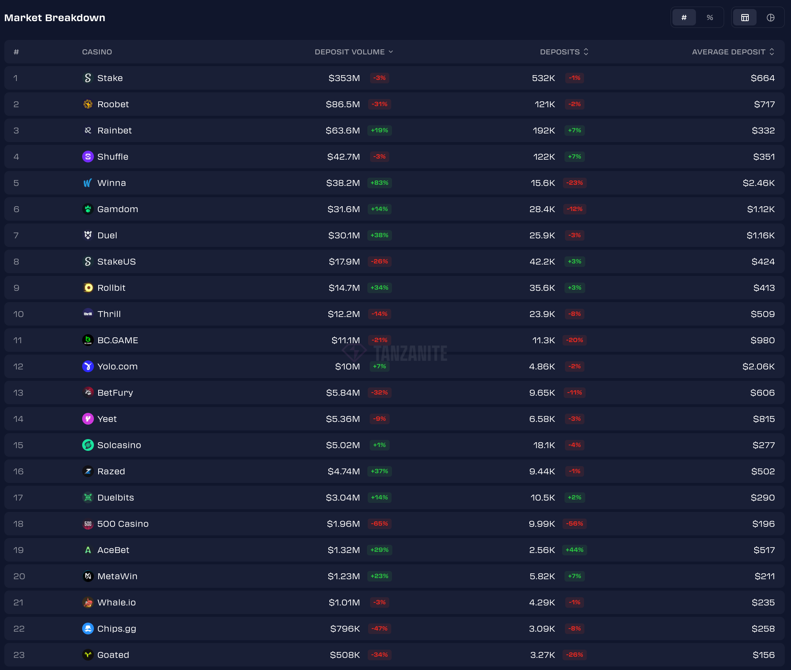Select the table view toggle
Screen dimensions: 791x670
click(745, 18)
